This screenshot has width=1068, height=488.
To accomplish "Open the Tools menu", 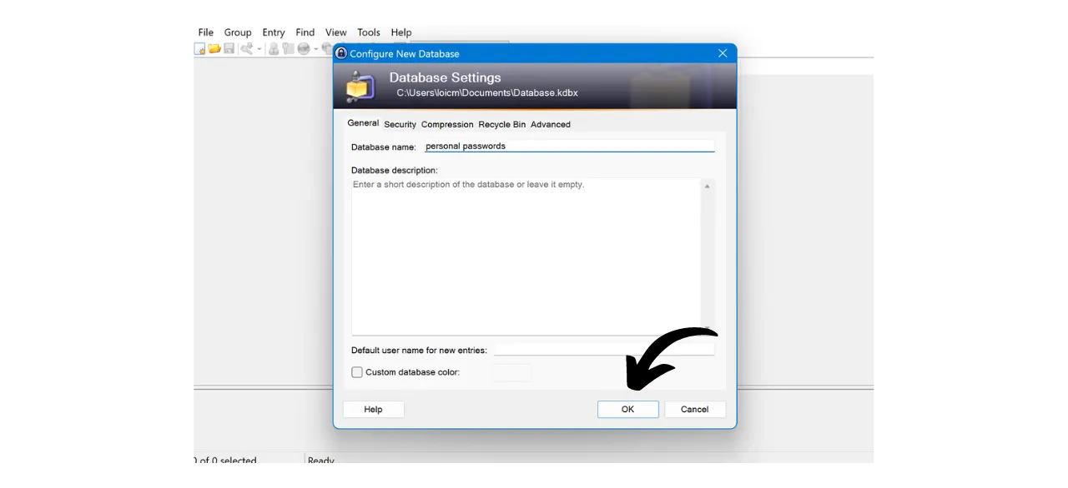I will pos(368,32).
